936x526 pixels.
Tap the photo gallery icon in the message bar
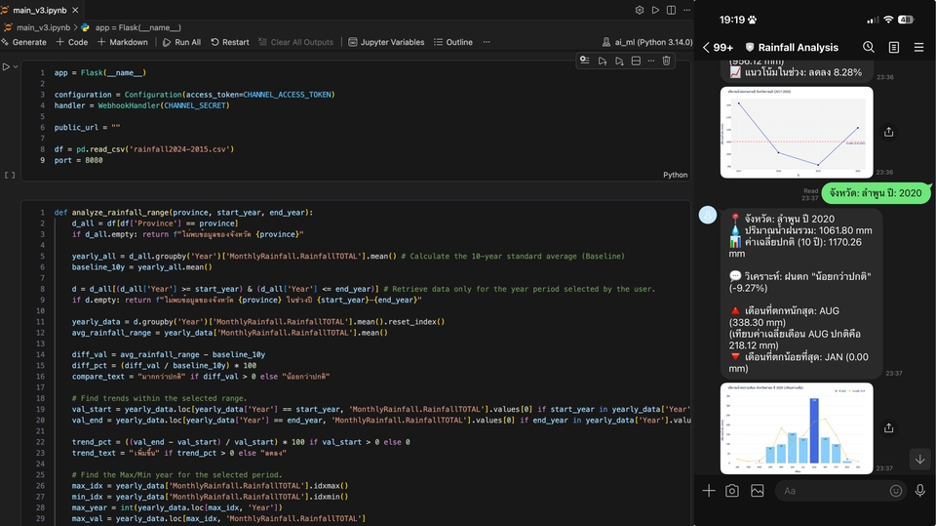pos(757,491)
